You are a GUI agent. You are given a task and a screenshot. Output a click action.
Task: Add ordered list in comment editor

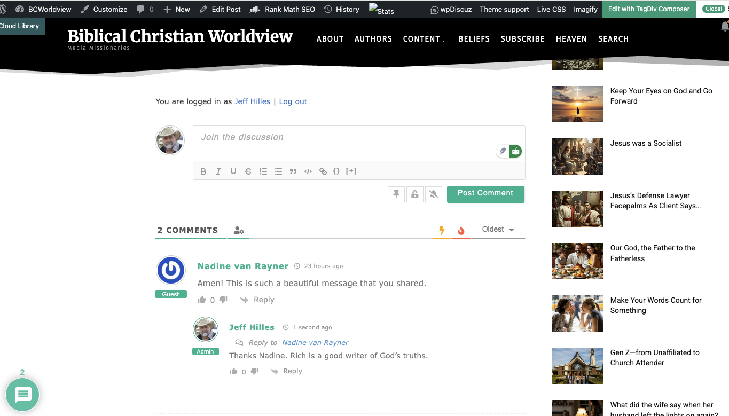point(263,171)
